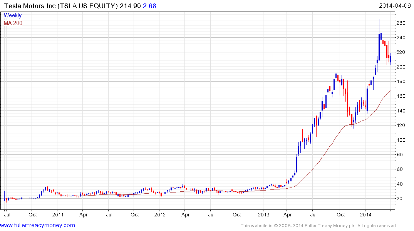Screen dimensions: 414x231
Task: Select the 160 price axis label
Action: 401,96
